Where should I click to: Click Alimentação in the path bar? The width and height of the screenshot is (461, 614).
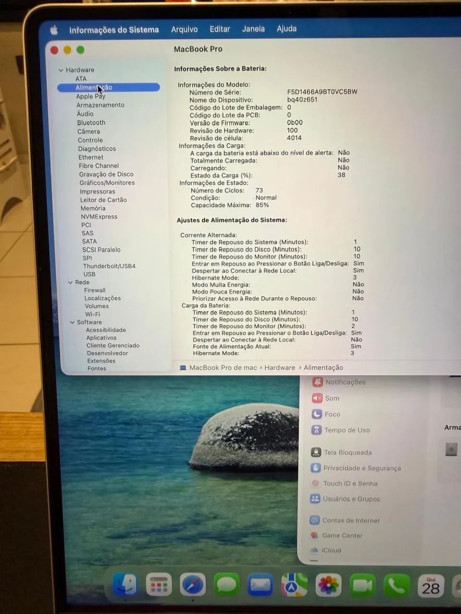[323, 367]
